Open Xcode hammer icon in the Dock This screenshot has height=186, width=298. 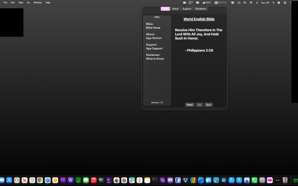click(x=201, y=180)
